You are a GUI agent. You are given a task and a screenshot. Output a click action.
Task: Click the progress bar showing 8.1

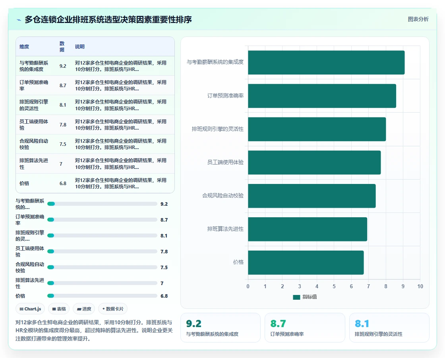tap(102, 235)
